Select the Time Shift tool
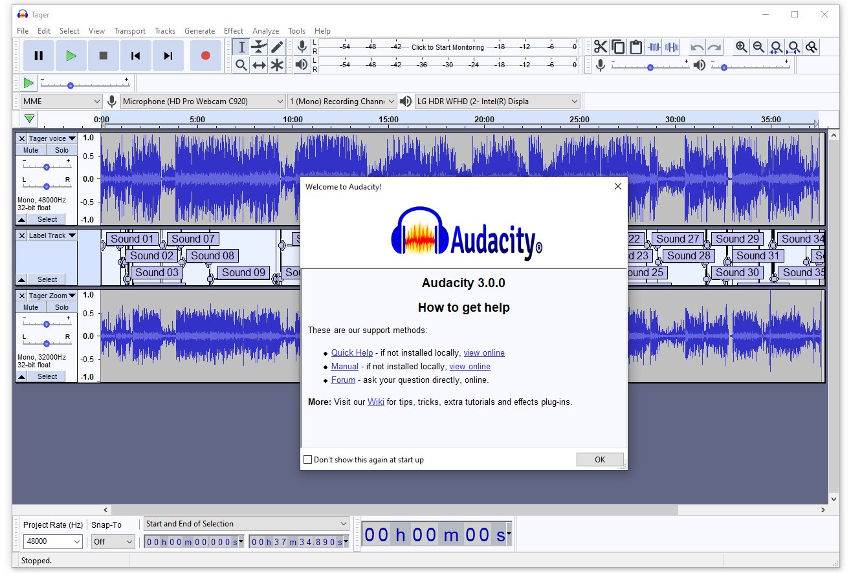851x573 pixels. tap(258, 65)
